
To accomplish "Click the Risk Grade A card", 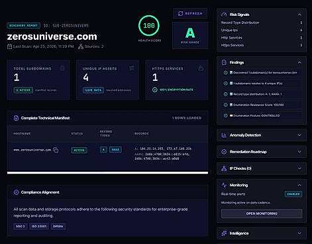I will coord(190,35).
